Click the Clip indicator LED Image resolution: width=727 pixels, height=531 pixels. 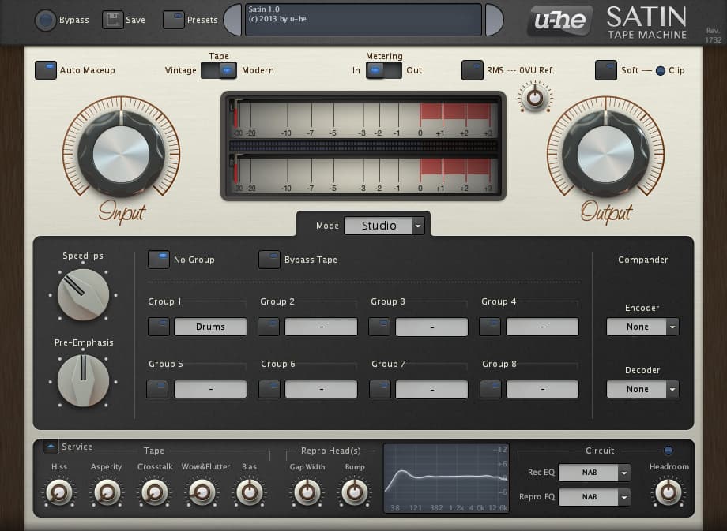coord(661,71)
